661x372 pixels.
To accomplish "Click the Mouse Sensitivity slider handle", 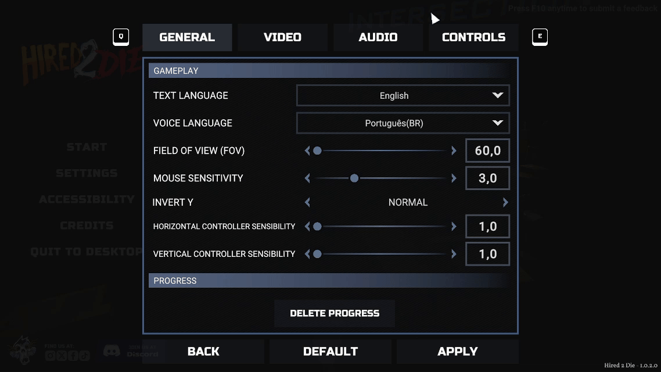I will point(354,178).
